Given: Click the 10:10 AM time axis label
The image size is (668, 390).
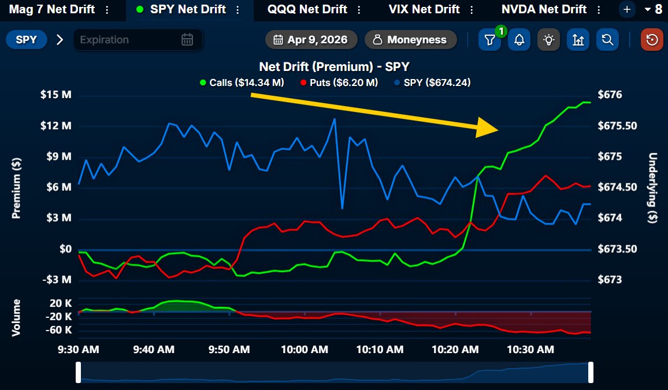Looking at the screenshot, I should [380, 350].
